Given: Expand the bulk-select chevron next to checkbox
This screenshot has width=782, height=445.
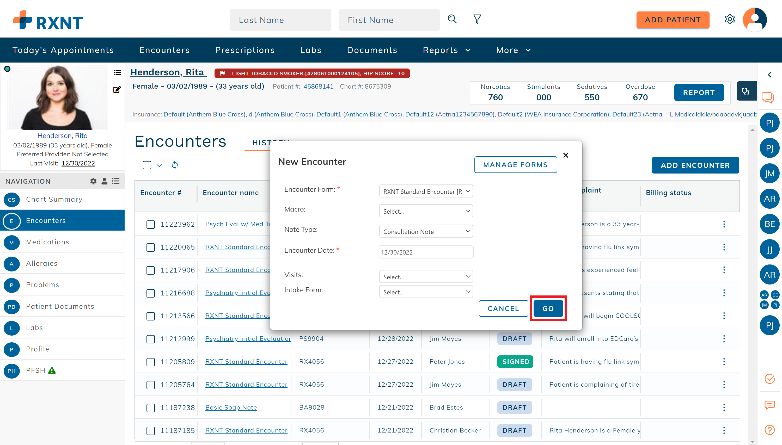Looking at the screenshot, I should point(159,165).
